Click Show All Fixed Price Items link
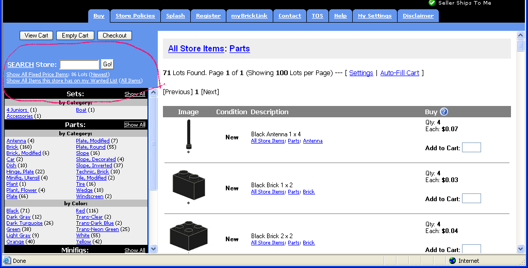This screenshot has height=268, width=528. 38,74
